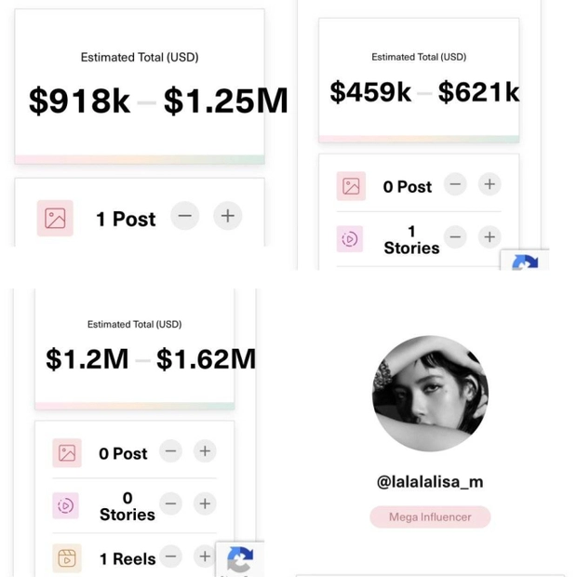Remove a reel using minus beside "1 Reels"

click(x=170, y=556)
